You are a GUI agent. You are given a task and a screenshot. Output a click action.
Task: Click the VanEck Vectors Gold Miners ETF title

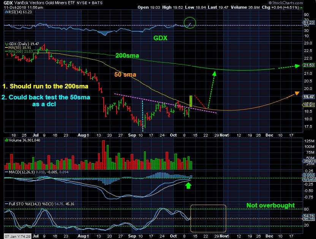44,3
